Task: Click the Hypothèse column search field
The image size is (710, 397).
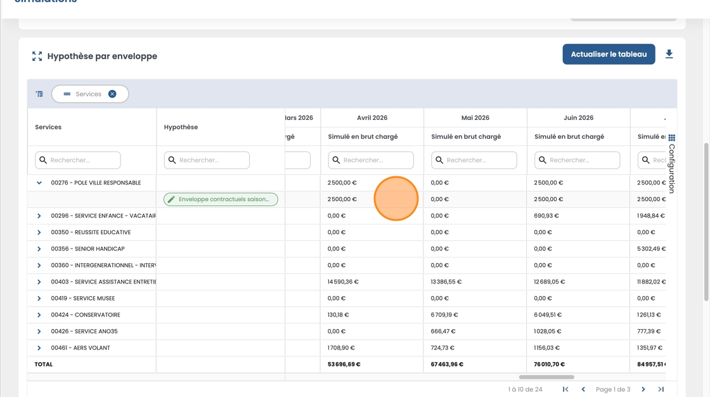Action: coord(207,160)
